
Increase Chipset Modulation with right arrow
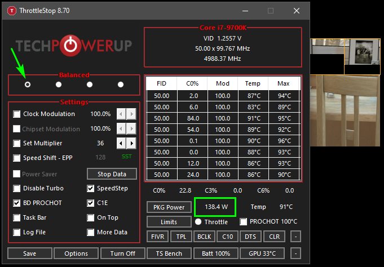[x=131, y=129]
